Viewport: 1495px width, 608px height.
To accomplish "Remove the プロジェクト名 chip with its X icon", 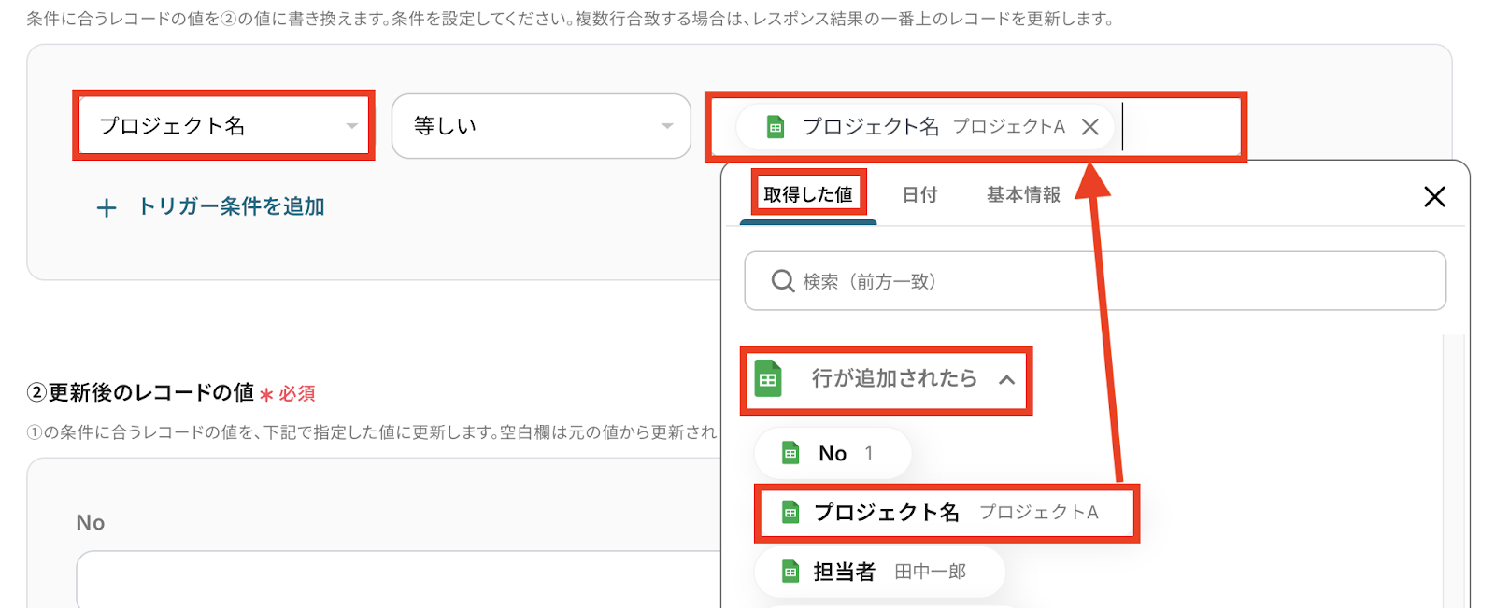I will 1089,127.
